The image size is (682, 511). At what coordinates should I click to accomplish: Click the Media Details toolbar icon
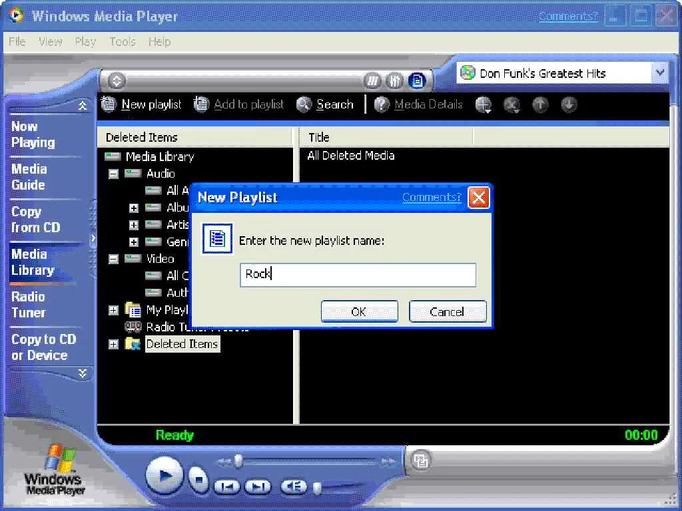[382, 104]
